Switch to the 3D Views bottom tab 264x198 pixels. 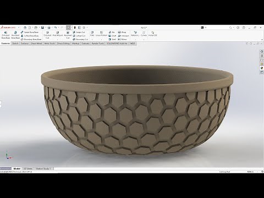(x=28, y=168)
